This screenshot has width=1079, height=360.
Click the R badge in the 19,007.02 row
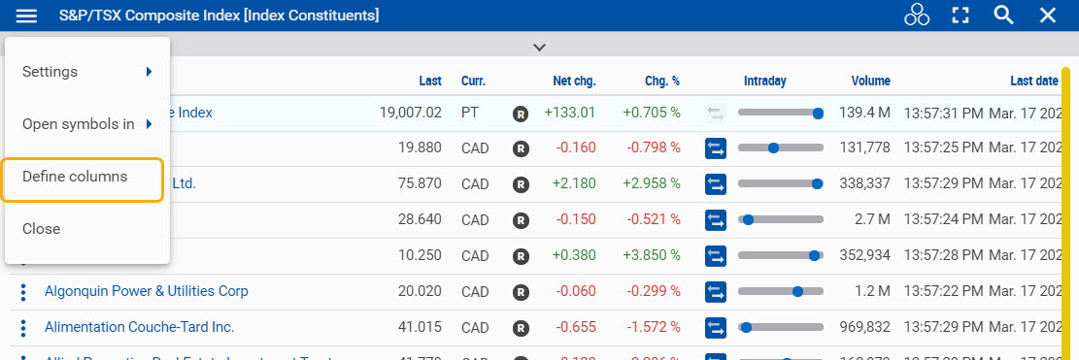521,114
